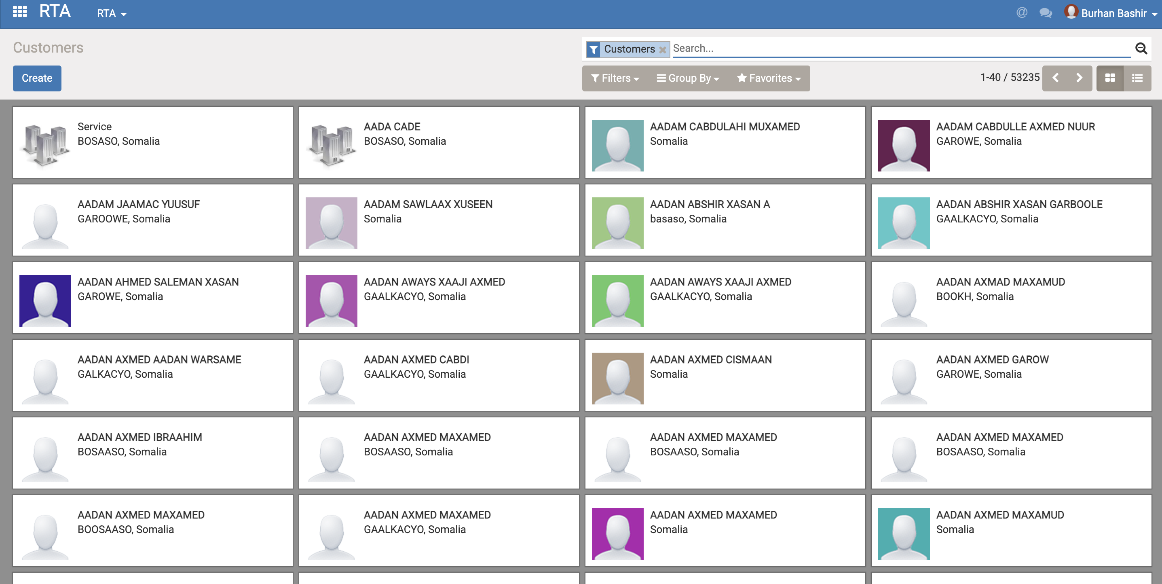Open AADAN AXMED GAROW avatar
Image resolution: width=1162 pixels, height=584 pixels.
[904, 378]
